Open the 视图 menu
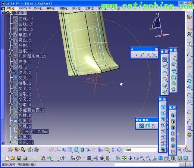Image resolution: width=194 pixels, height=168 pixels. pos(64,8)
